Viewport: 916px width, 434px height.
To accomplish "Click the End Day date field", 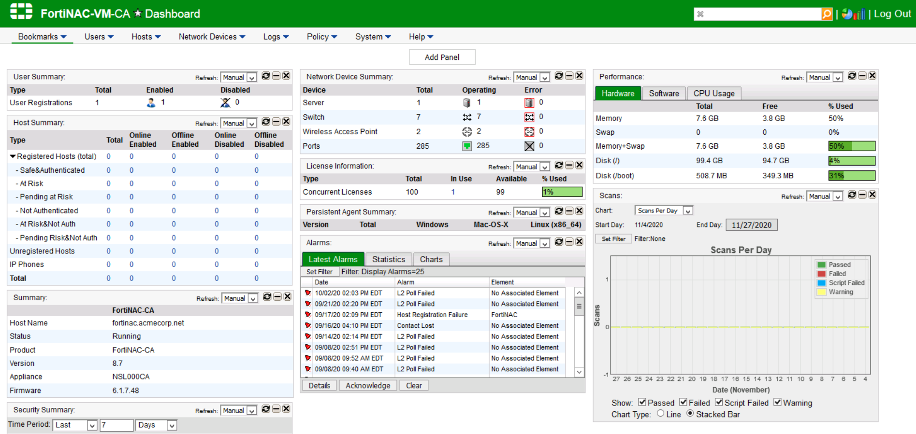I will click(x=751, y=225).
